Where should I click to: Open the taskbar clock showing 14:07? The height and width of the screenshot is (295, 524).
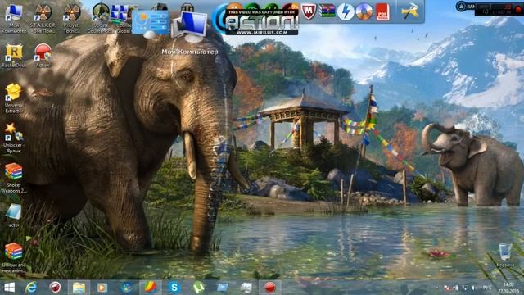[508, 288]
